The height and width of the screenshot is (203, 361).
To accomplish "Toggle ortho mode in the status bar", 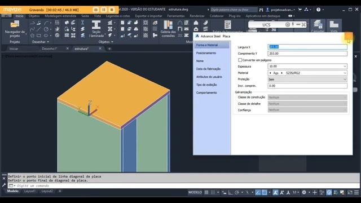I will (230, 192).
